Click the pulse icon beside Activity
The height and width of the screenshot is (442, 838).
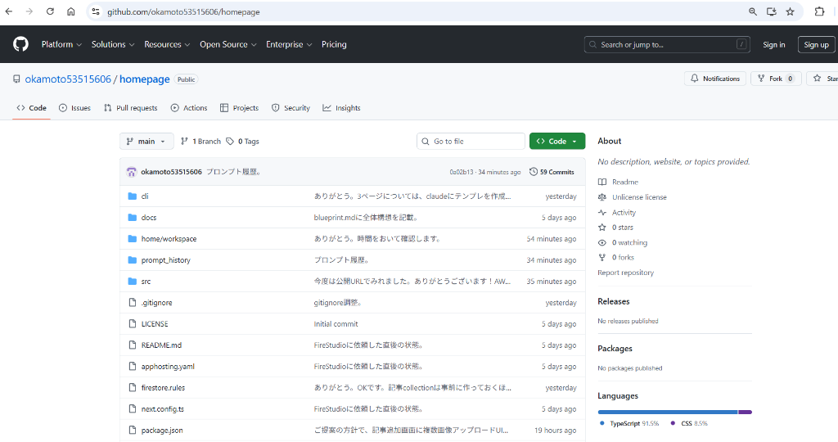coord(602,212)
